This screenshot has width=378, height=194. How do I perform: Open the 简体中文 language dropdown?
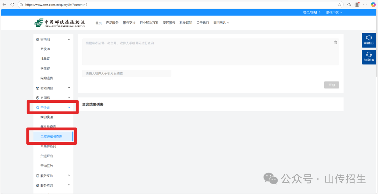(x=334, y=12)
